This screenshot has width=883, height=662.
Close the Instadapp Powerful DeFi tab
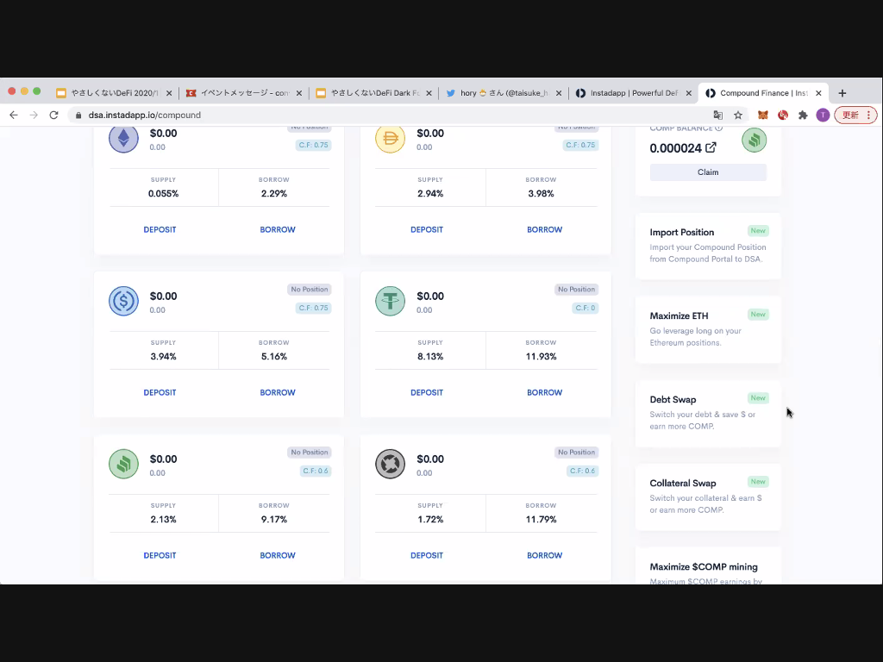pos(688,93)
